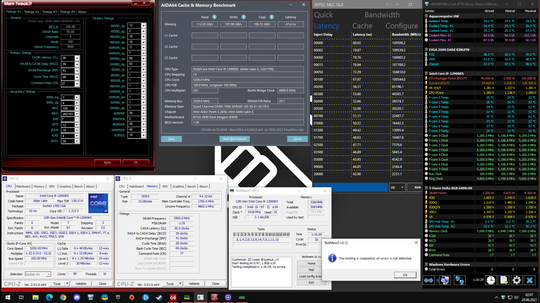The width and height of the screenshot is (540, 303).
Task: Click Validate in the CPU-Z Memory window
Action: 194,284
